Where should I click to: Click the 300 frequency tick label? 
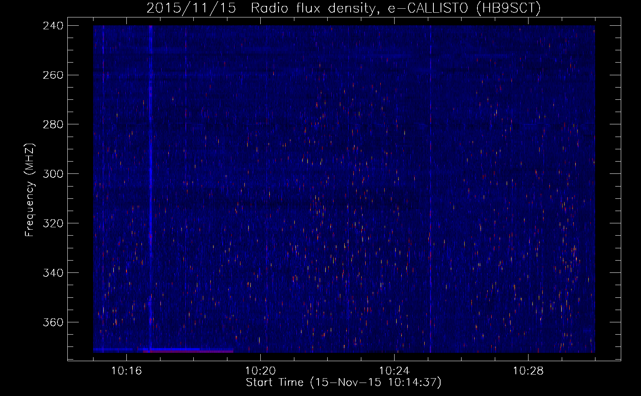(53, 174)
